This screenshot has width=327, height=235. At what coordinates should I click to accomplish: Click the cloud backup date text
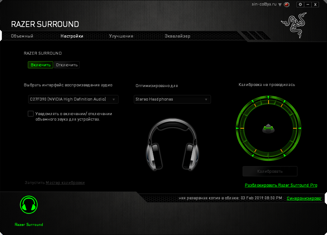(230, 198)
